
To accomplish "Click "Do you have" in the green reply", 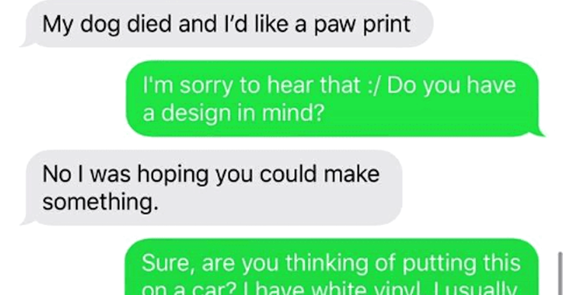I will click(x=451, y=85).
